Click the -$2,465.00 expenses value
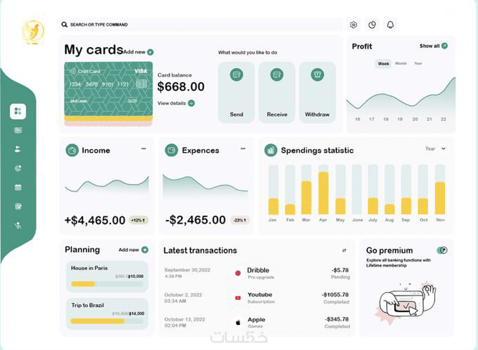The image size is (478, 350). point(196,220)
